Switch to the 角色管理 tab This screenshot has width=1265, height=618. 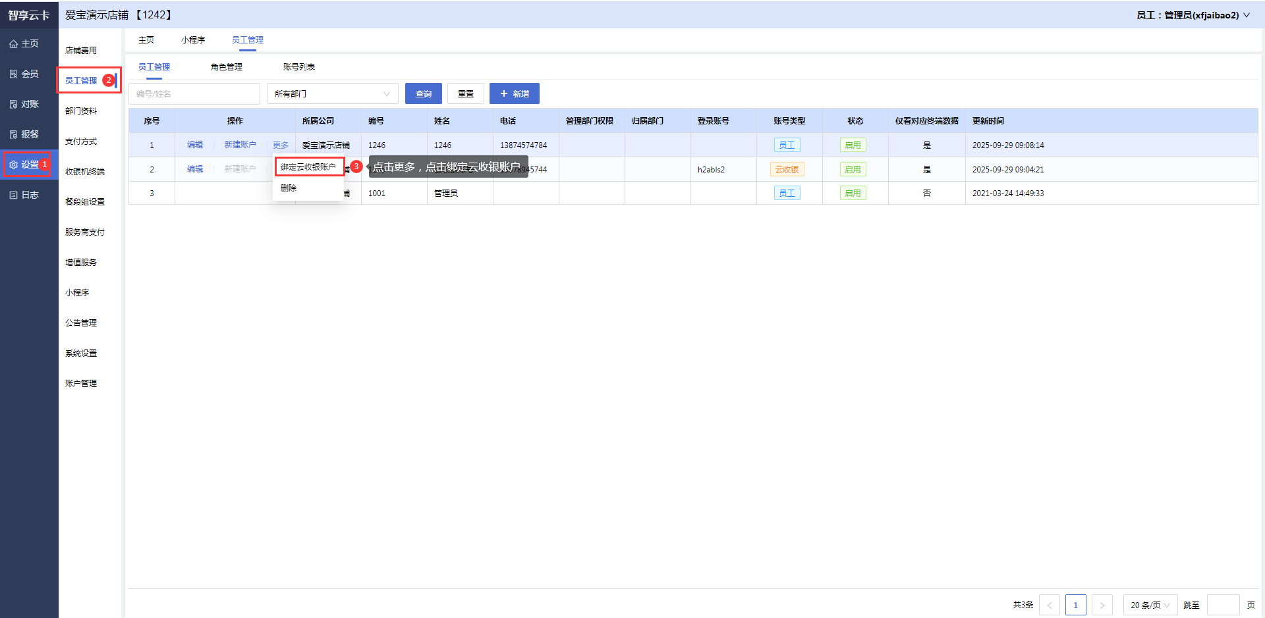point(227,67)
